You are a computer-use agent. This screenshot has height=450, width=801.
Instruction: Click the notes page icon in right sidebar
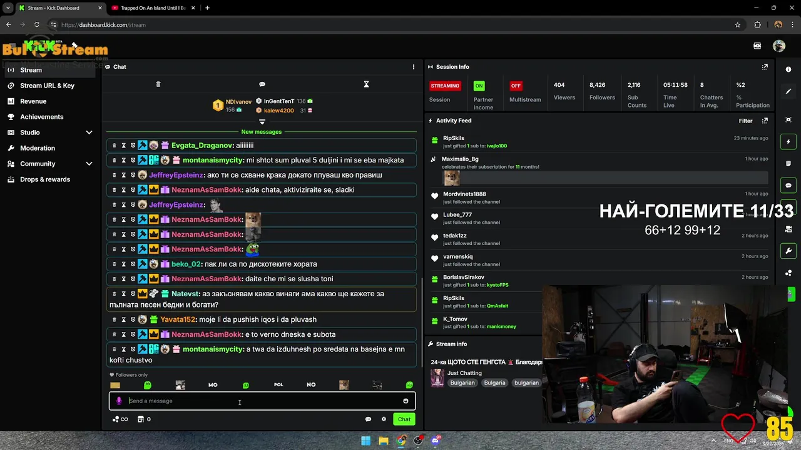(788, 164)
